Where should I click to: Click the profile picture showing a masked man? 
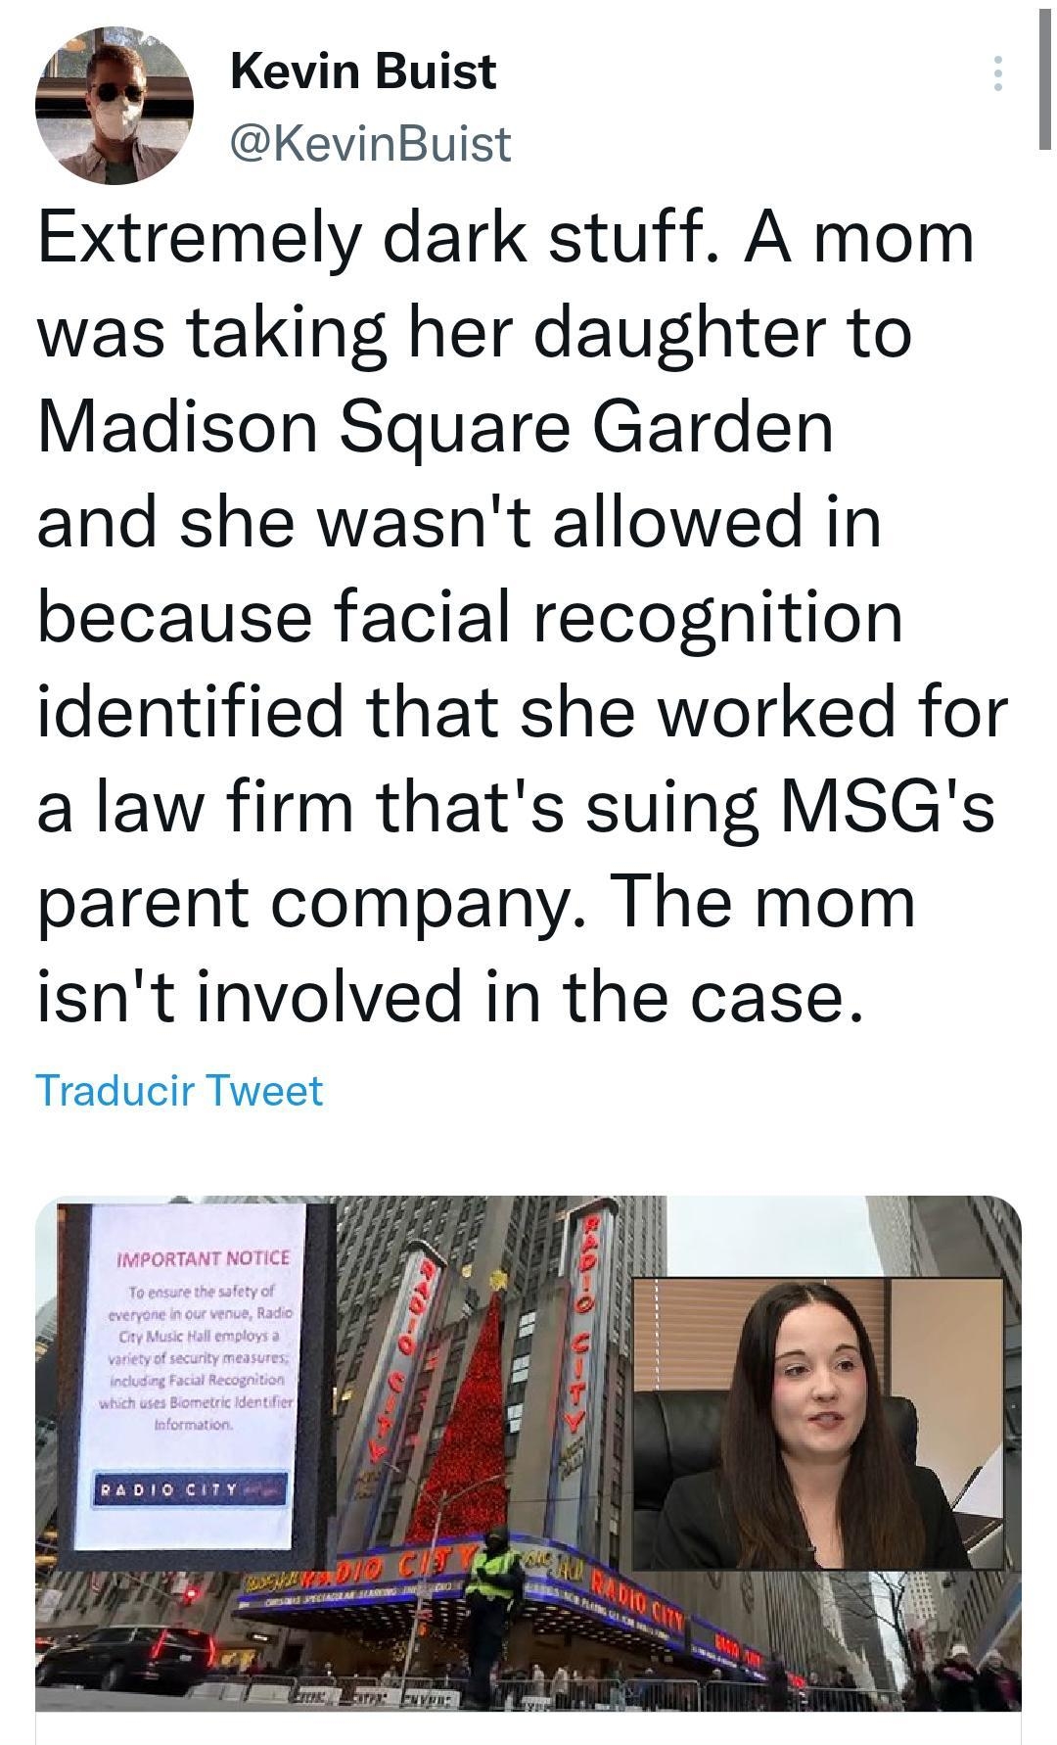pos(113,108)
